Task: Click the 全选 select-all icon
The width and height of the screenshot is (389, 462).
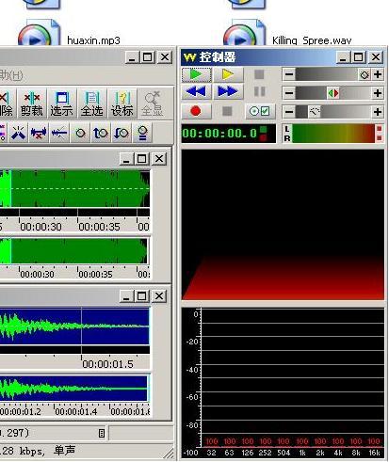Action: click(x=91, y=104)
